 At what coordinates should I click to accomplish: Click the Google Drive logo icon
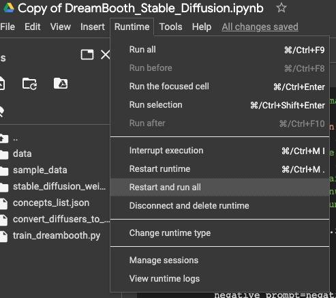point(9,8)
